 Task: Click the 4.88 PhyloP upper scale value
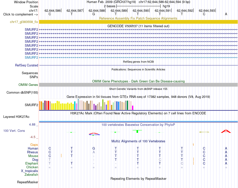tap(32, 125)
